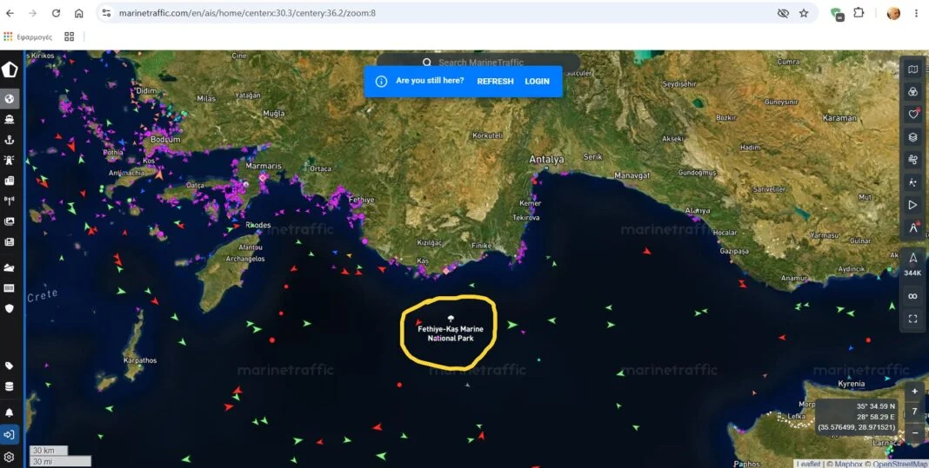The width and height of the screenshot is (929, 468).
Task: Toggle the infinity vessel names icon
Action: [x=913, y=296]
